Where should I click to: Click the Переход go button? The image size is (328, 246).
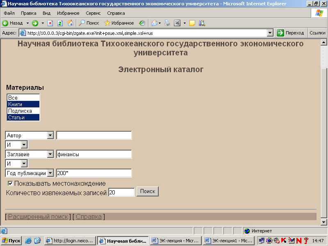(x=290, y=33)
